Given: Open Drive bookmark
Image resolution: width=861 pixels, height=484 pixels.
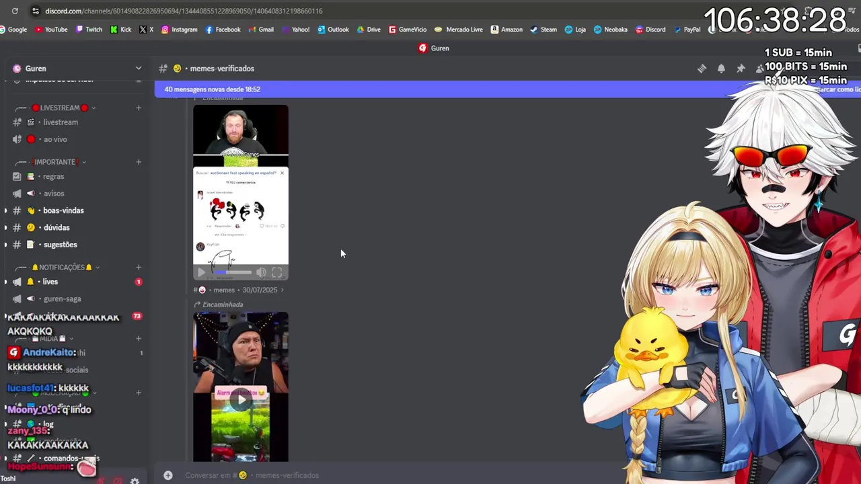Looking at the screenshot, I should coord(369,30).
